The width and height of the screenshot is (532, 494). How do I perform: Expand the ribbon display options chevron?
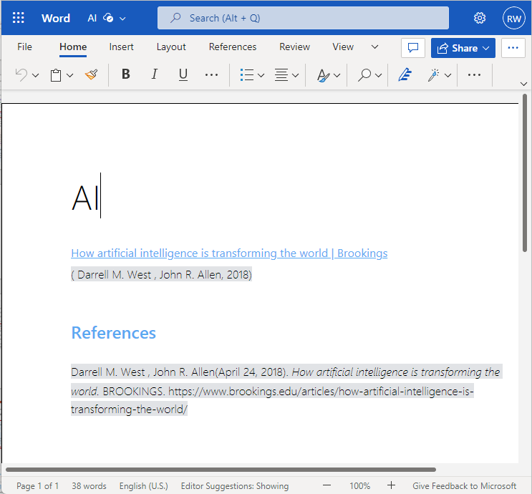(x=523, y=84)
